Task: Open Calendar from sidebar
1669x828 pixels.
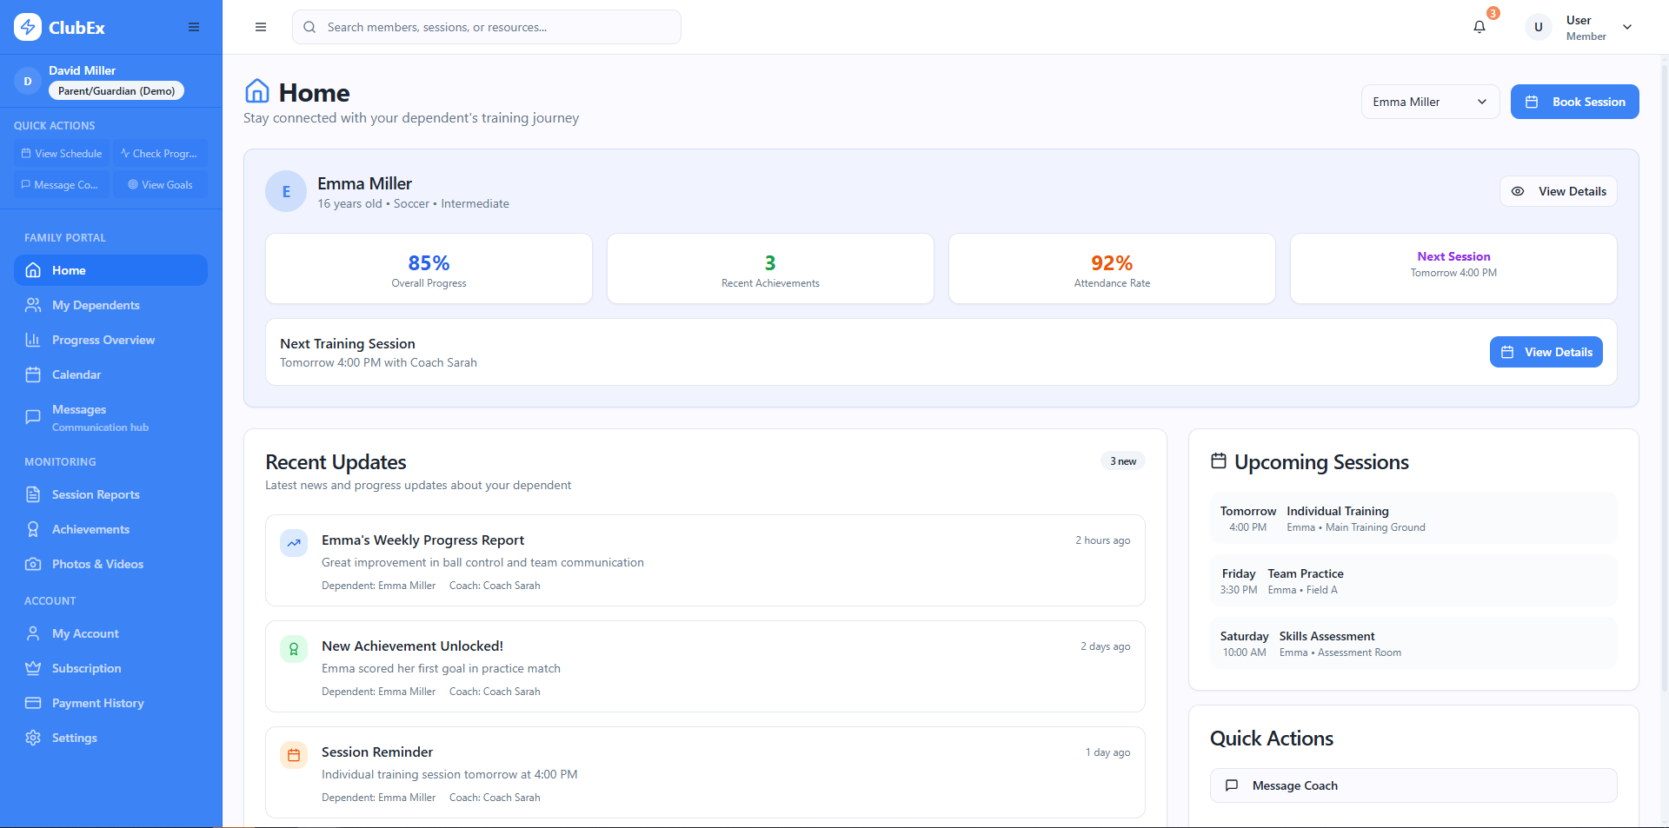Action: click(110, 374)
